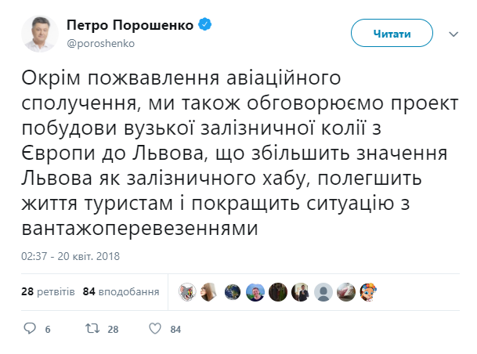The width and height of the screenshot is (477, 354).
Task: Click the reply count 6
Action: point(47,330)
